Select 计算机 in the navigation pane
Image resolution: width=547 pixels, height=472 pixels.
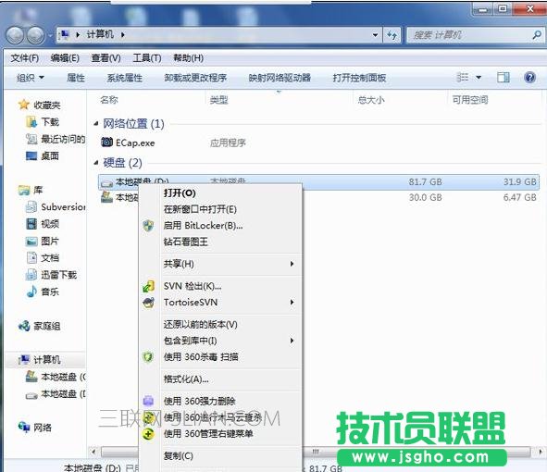pos(47,360)
